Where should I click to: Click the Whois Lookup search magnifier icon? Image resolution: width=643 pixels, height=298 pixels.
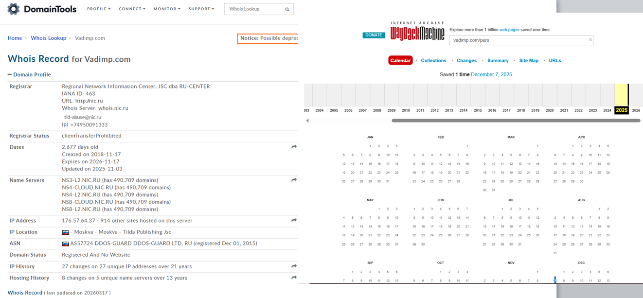(x=287, y=9)
